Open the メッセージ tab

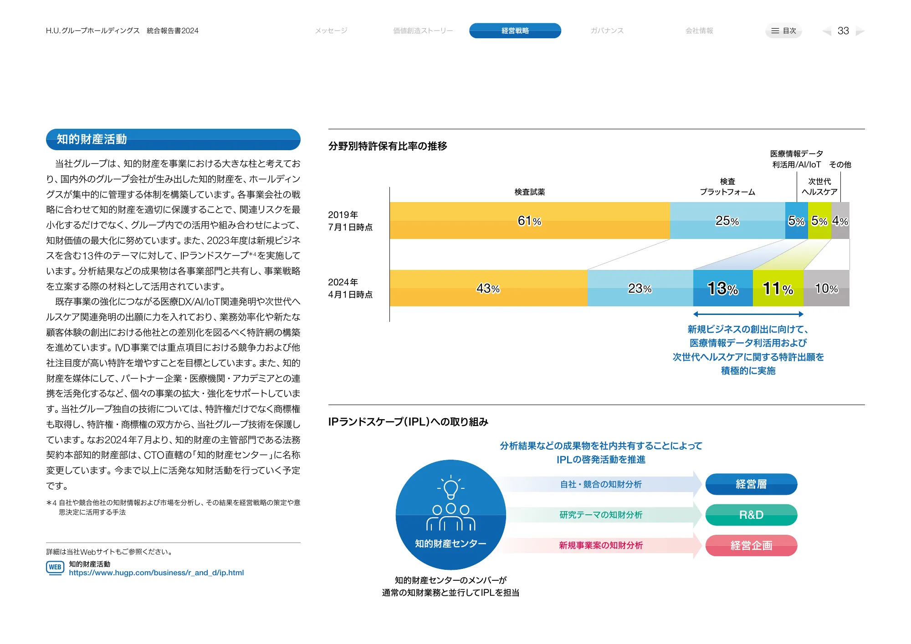pyautogui.click(x=331, y=30)
